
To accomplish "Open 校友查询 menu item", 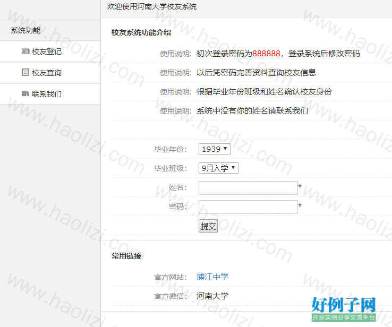I will (50, 73).
